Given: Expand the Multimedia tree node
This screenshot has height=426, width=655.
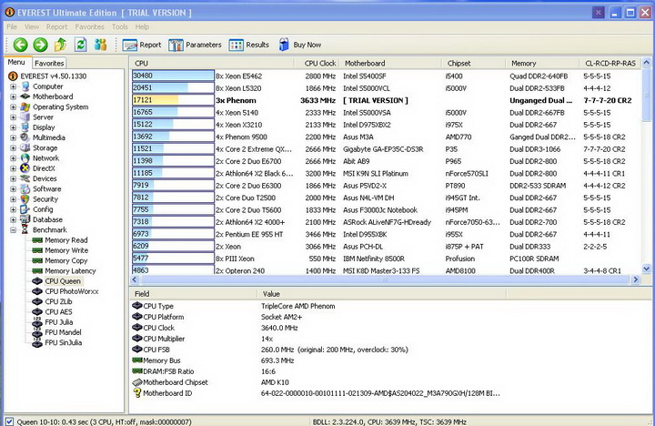Looking at the screenshot, I should (x=13, y=137).
